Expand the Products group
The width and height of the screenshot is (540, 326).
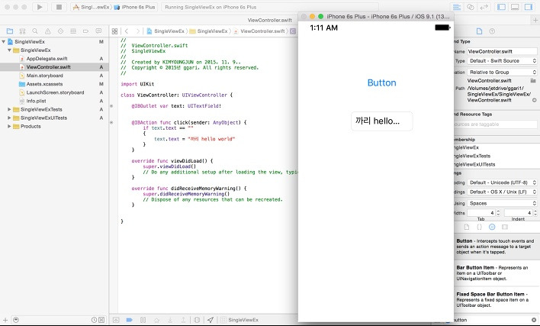click(9, 126)
